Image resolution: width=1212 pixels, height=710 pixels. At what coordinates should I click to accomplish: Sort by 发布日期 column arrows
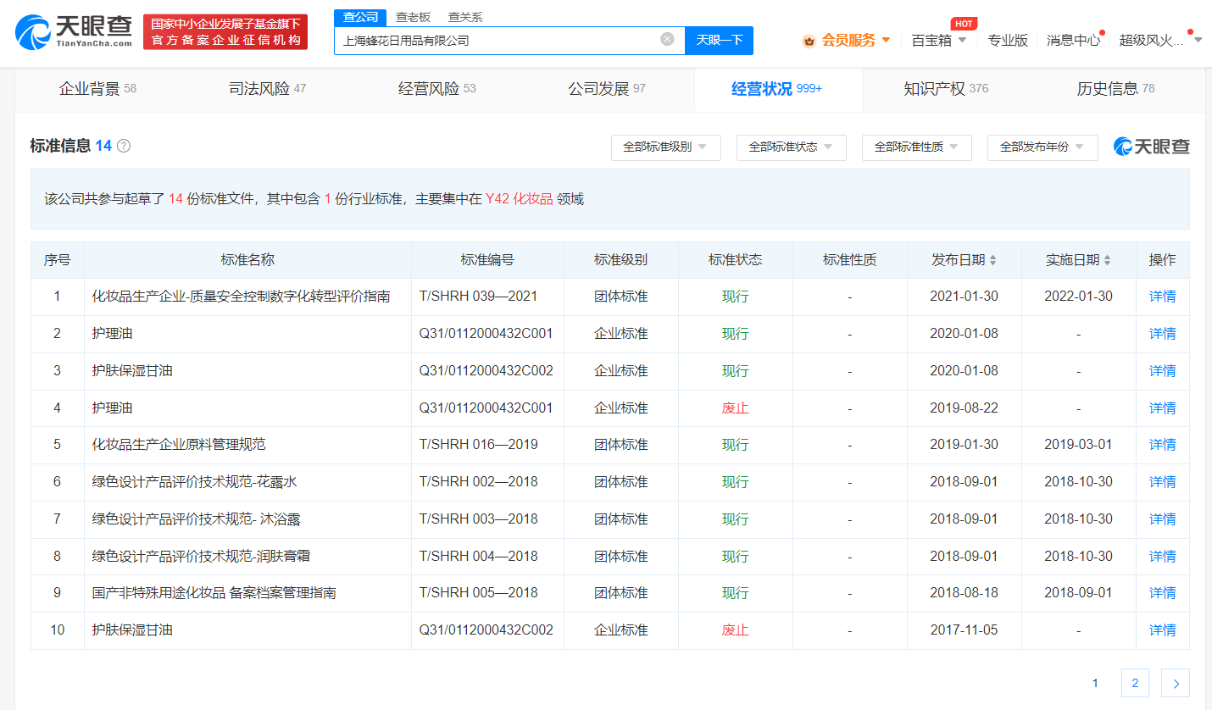click(x=992, y=261)
